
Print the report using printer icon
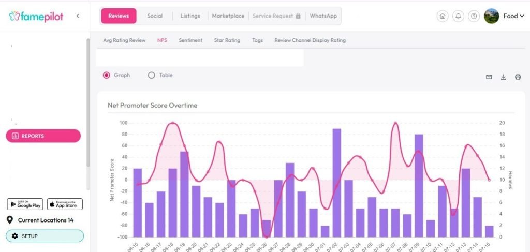[518, 77]
